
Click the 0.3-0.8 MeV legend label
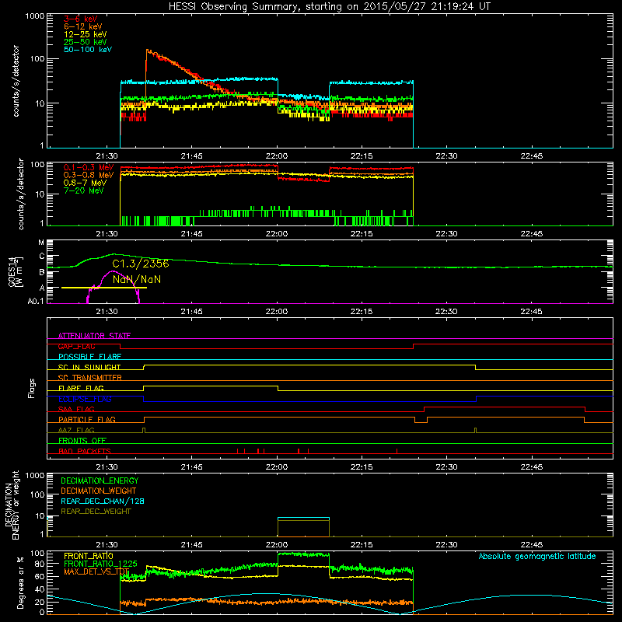(x=89, y=175)
